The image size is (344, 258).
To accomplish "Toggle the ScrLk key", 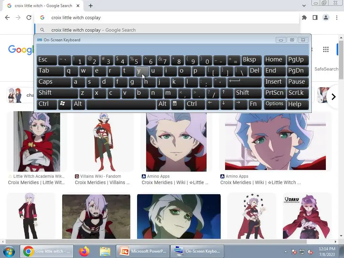I will tap(298, 93).
